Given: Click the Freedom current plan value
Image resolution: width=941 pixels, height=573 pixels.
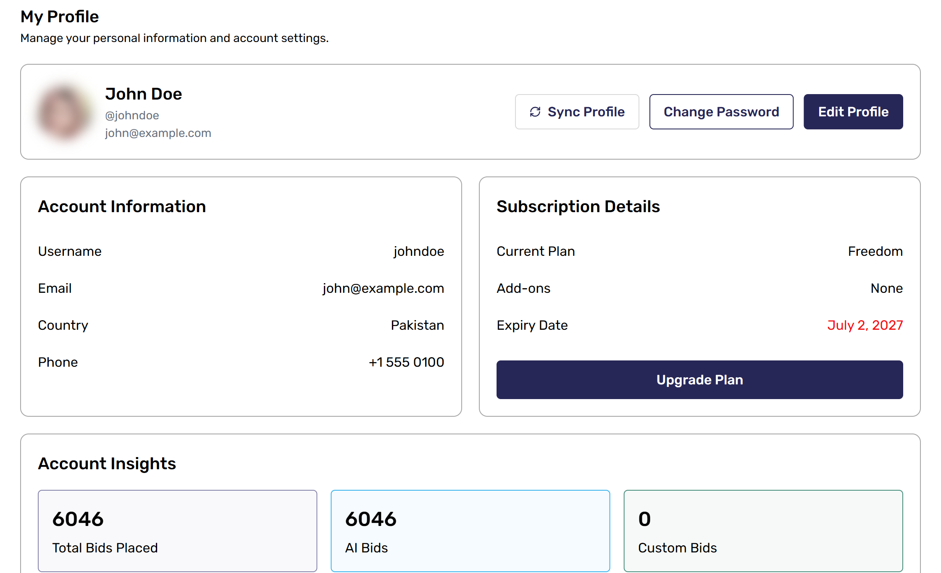Looking at the screenshot, I should [875, 251].
